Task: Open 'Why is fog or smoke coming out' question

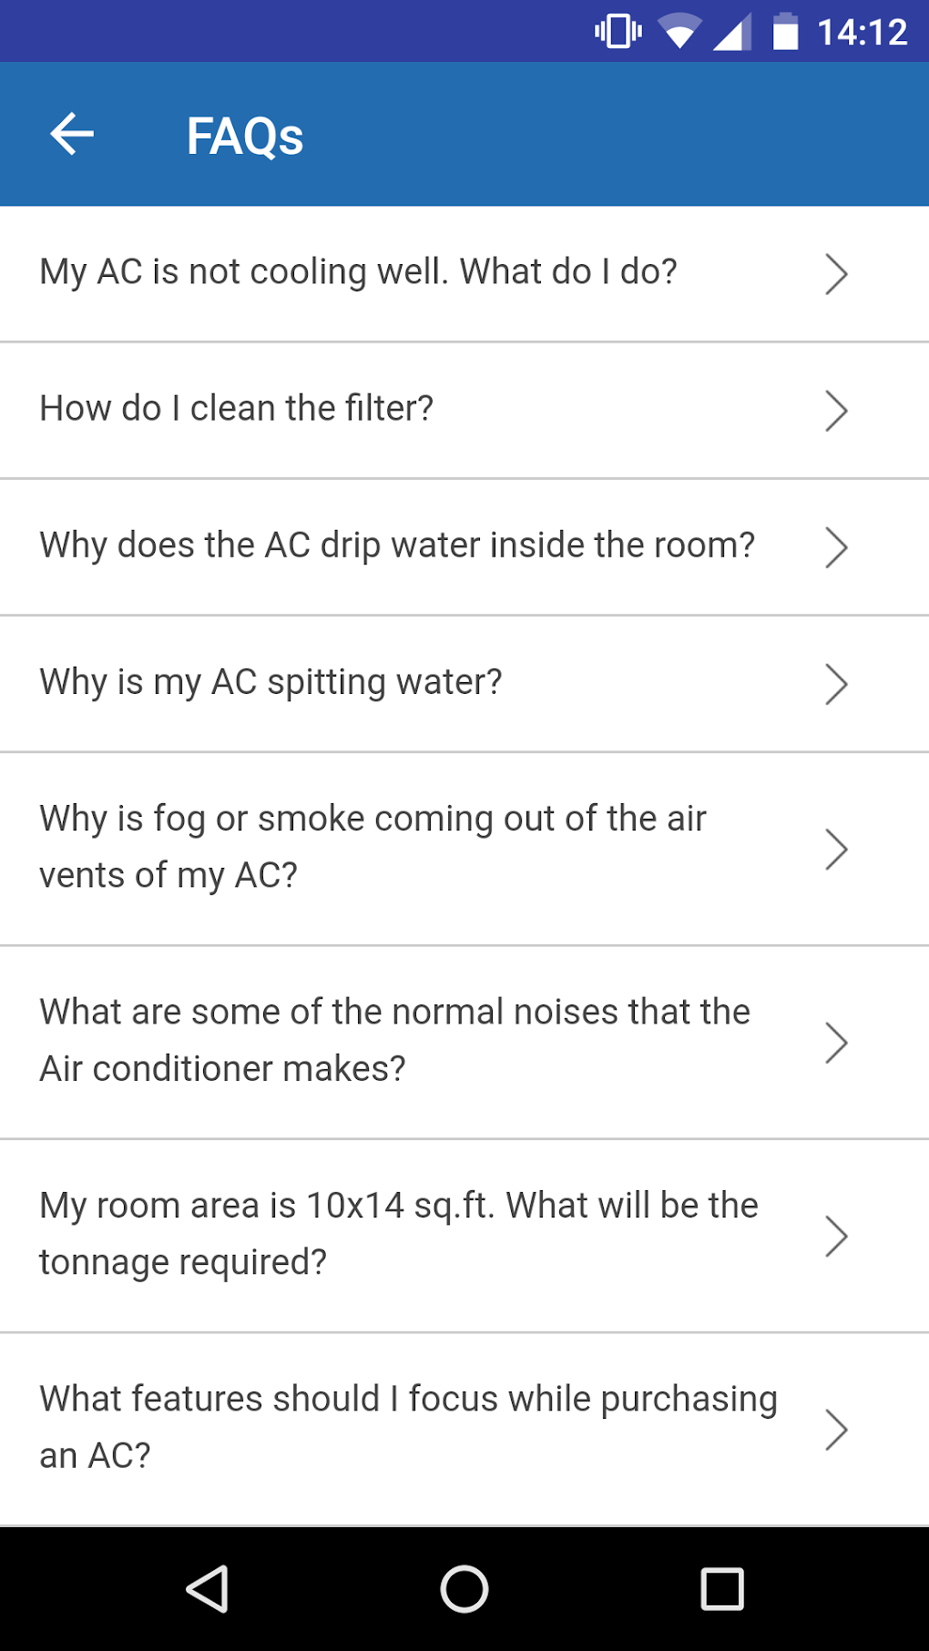Action: coord(464,849)
